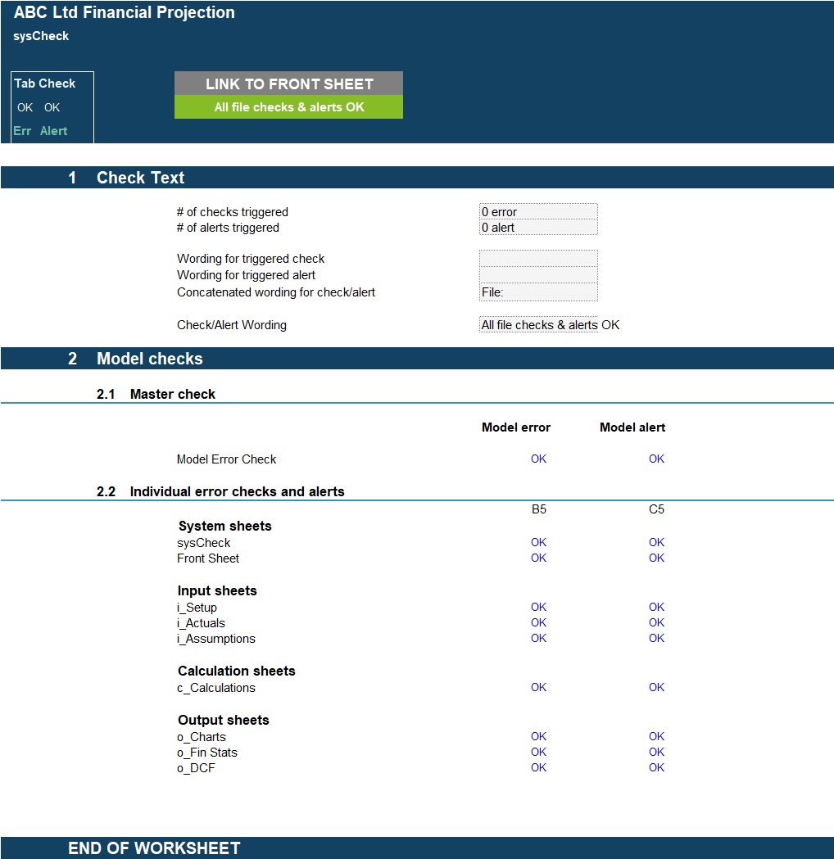Click Model Error Check's model error OK

[x=538, y=459]
